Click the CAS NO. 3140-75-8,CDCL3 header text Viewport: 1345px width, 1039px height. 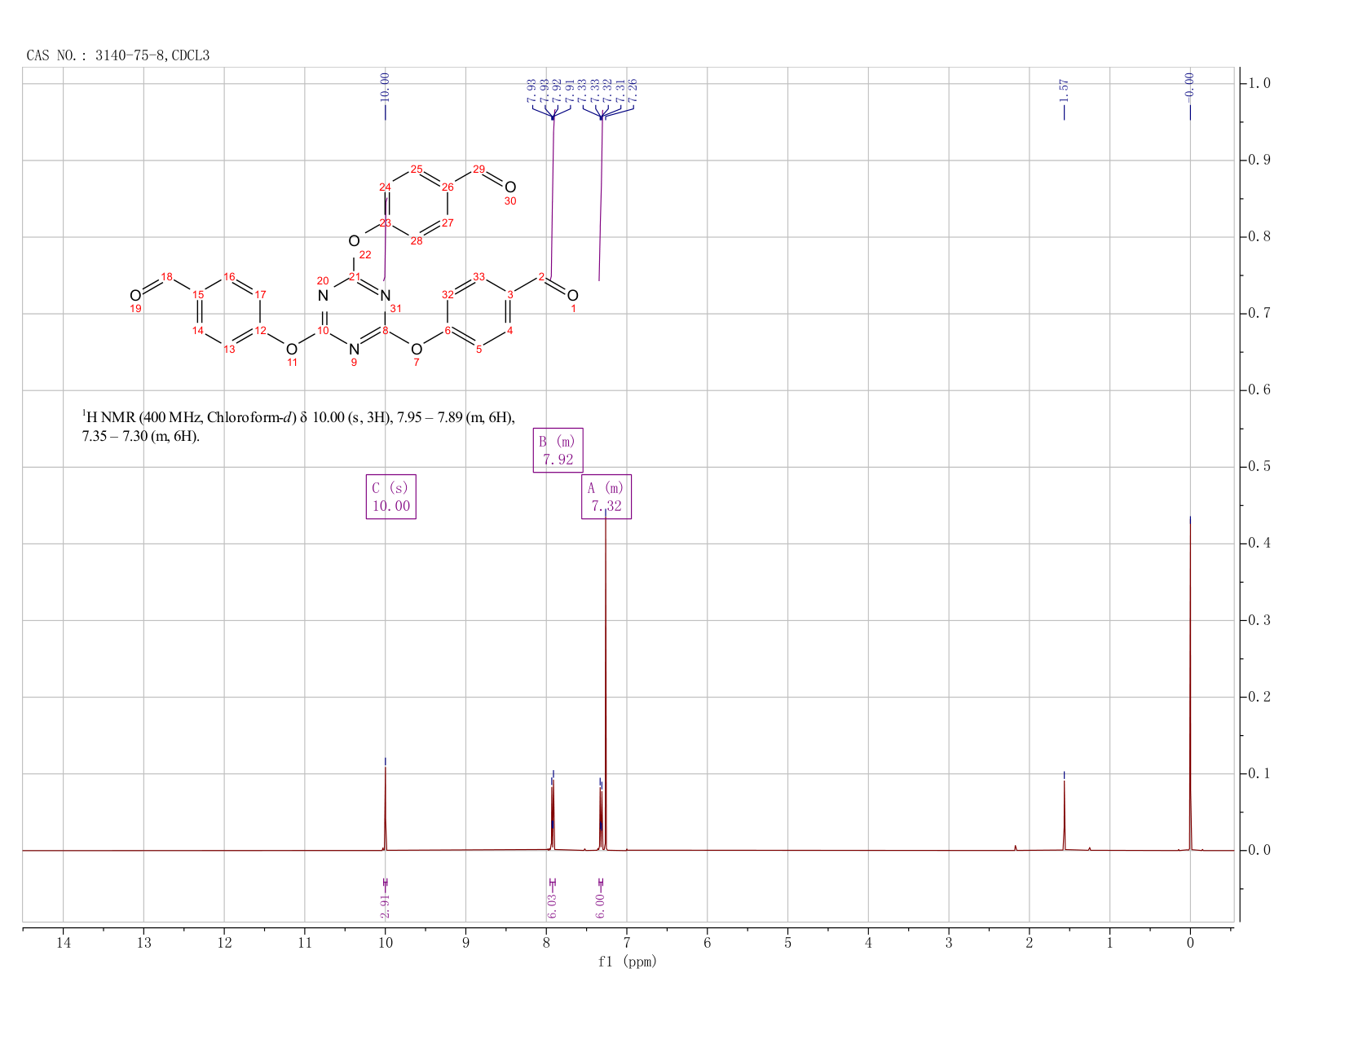click(x=118, y=56)
